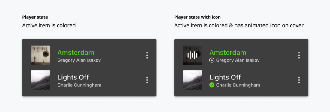Click Lights Off title in right panel
The width and height of the screenshot is (330, 112).
[225, 77]
